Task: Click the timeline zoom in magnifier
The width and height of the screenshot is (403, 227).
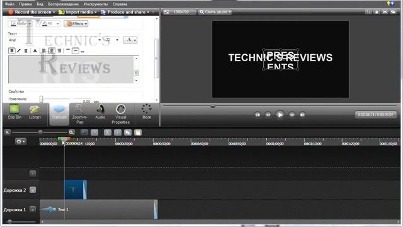Action: [71, 132]
